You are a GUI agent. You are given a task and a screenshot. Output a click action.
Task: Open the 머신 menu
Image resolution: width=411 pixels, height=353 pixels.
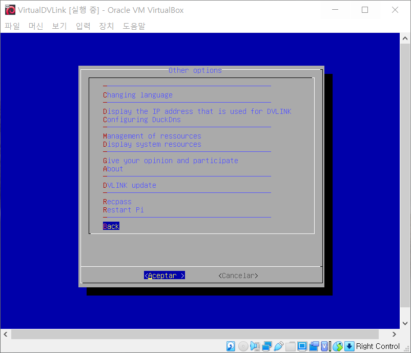coord(36,26)
